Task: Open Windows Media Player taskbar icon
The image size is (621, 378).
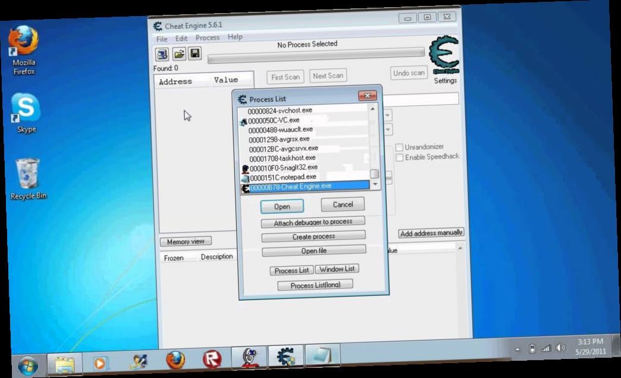Action: point(100,363)
